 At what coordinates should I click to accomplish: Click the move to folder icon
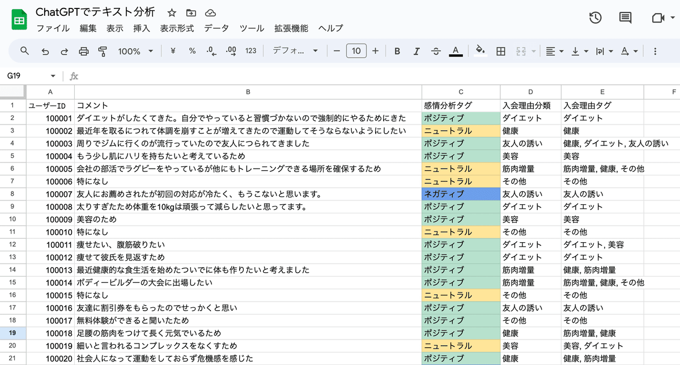191,13
